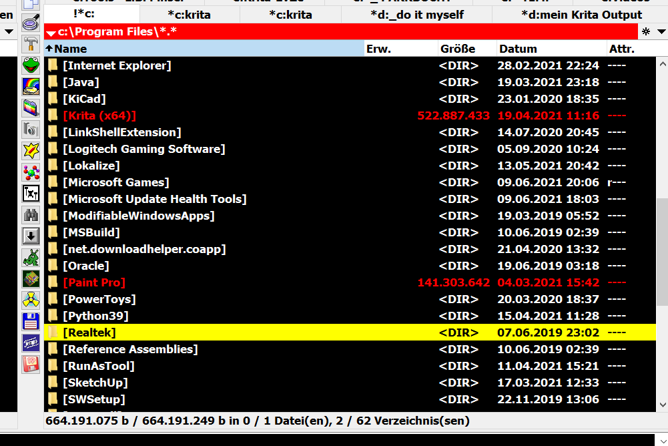
Task: Select the [Oracle] folder
Action: pyautogui.click(x=350, y=266)
